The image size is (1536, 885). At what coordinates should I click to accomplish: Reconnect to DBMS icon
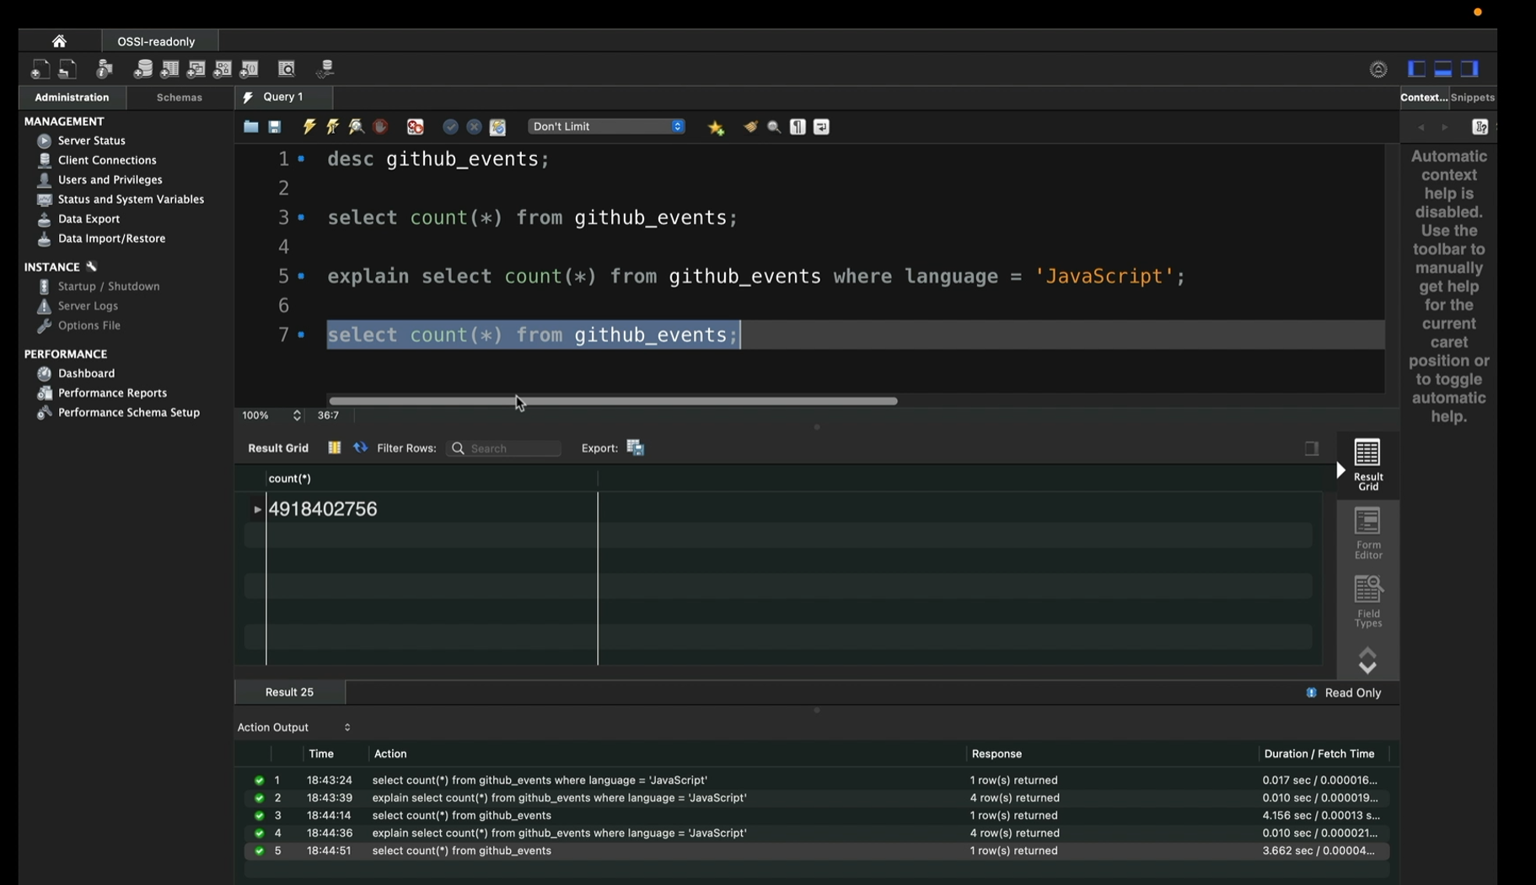[325, 69]
